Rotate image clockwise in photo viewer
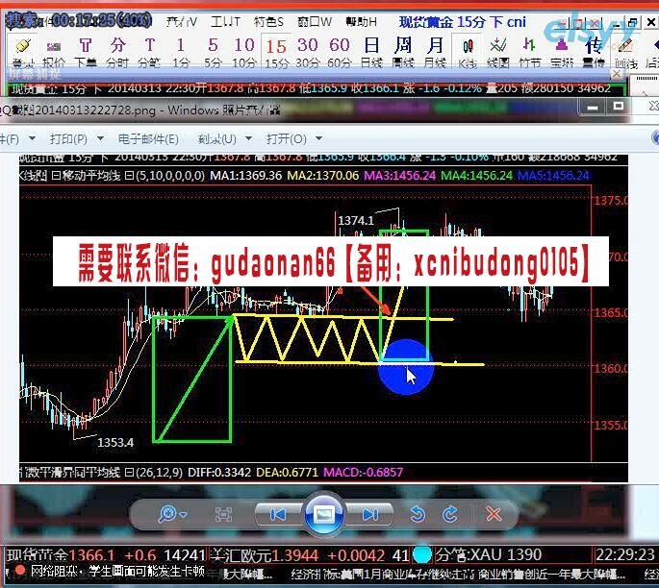The width and height of the screenshot is (659, 588). pos(448,515)
